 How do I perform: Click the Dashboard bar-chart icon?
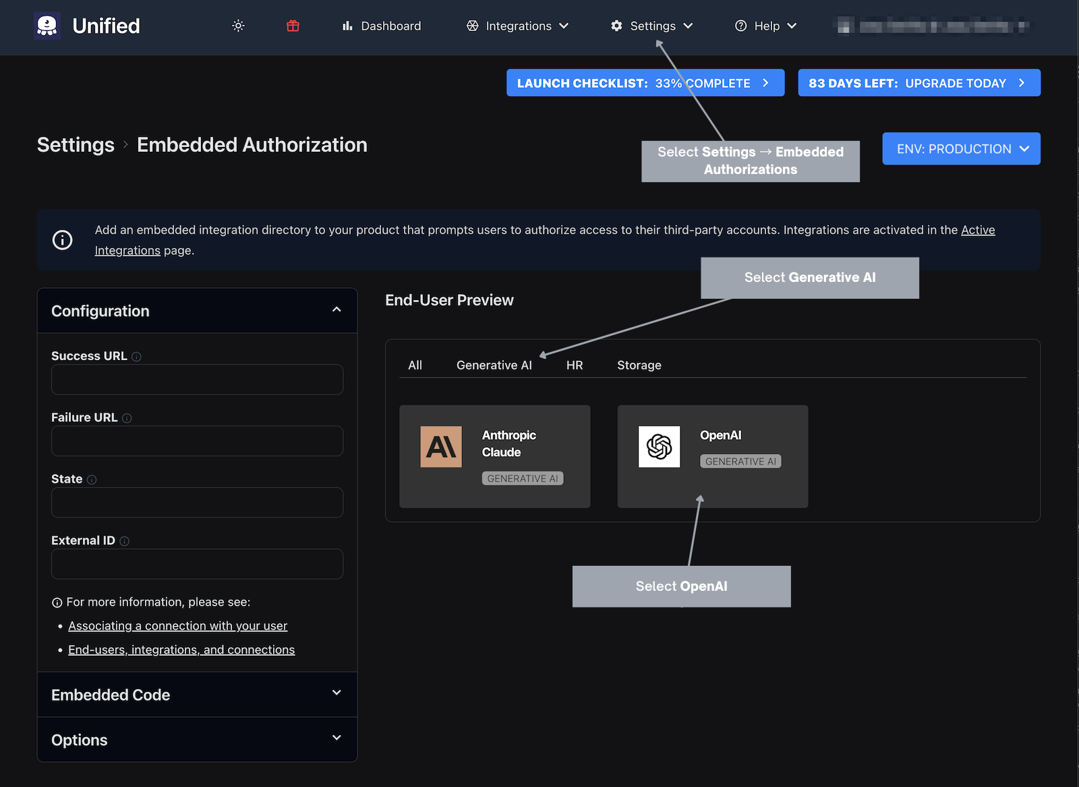point(347,26)
